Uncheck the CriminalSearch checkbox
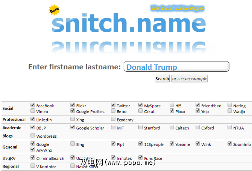This screenshot has height=171, width=252. coord(33,157)
